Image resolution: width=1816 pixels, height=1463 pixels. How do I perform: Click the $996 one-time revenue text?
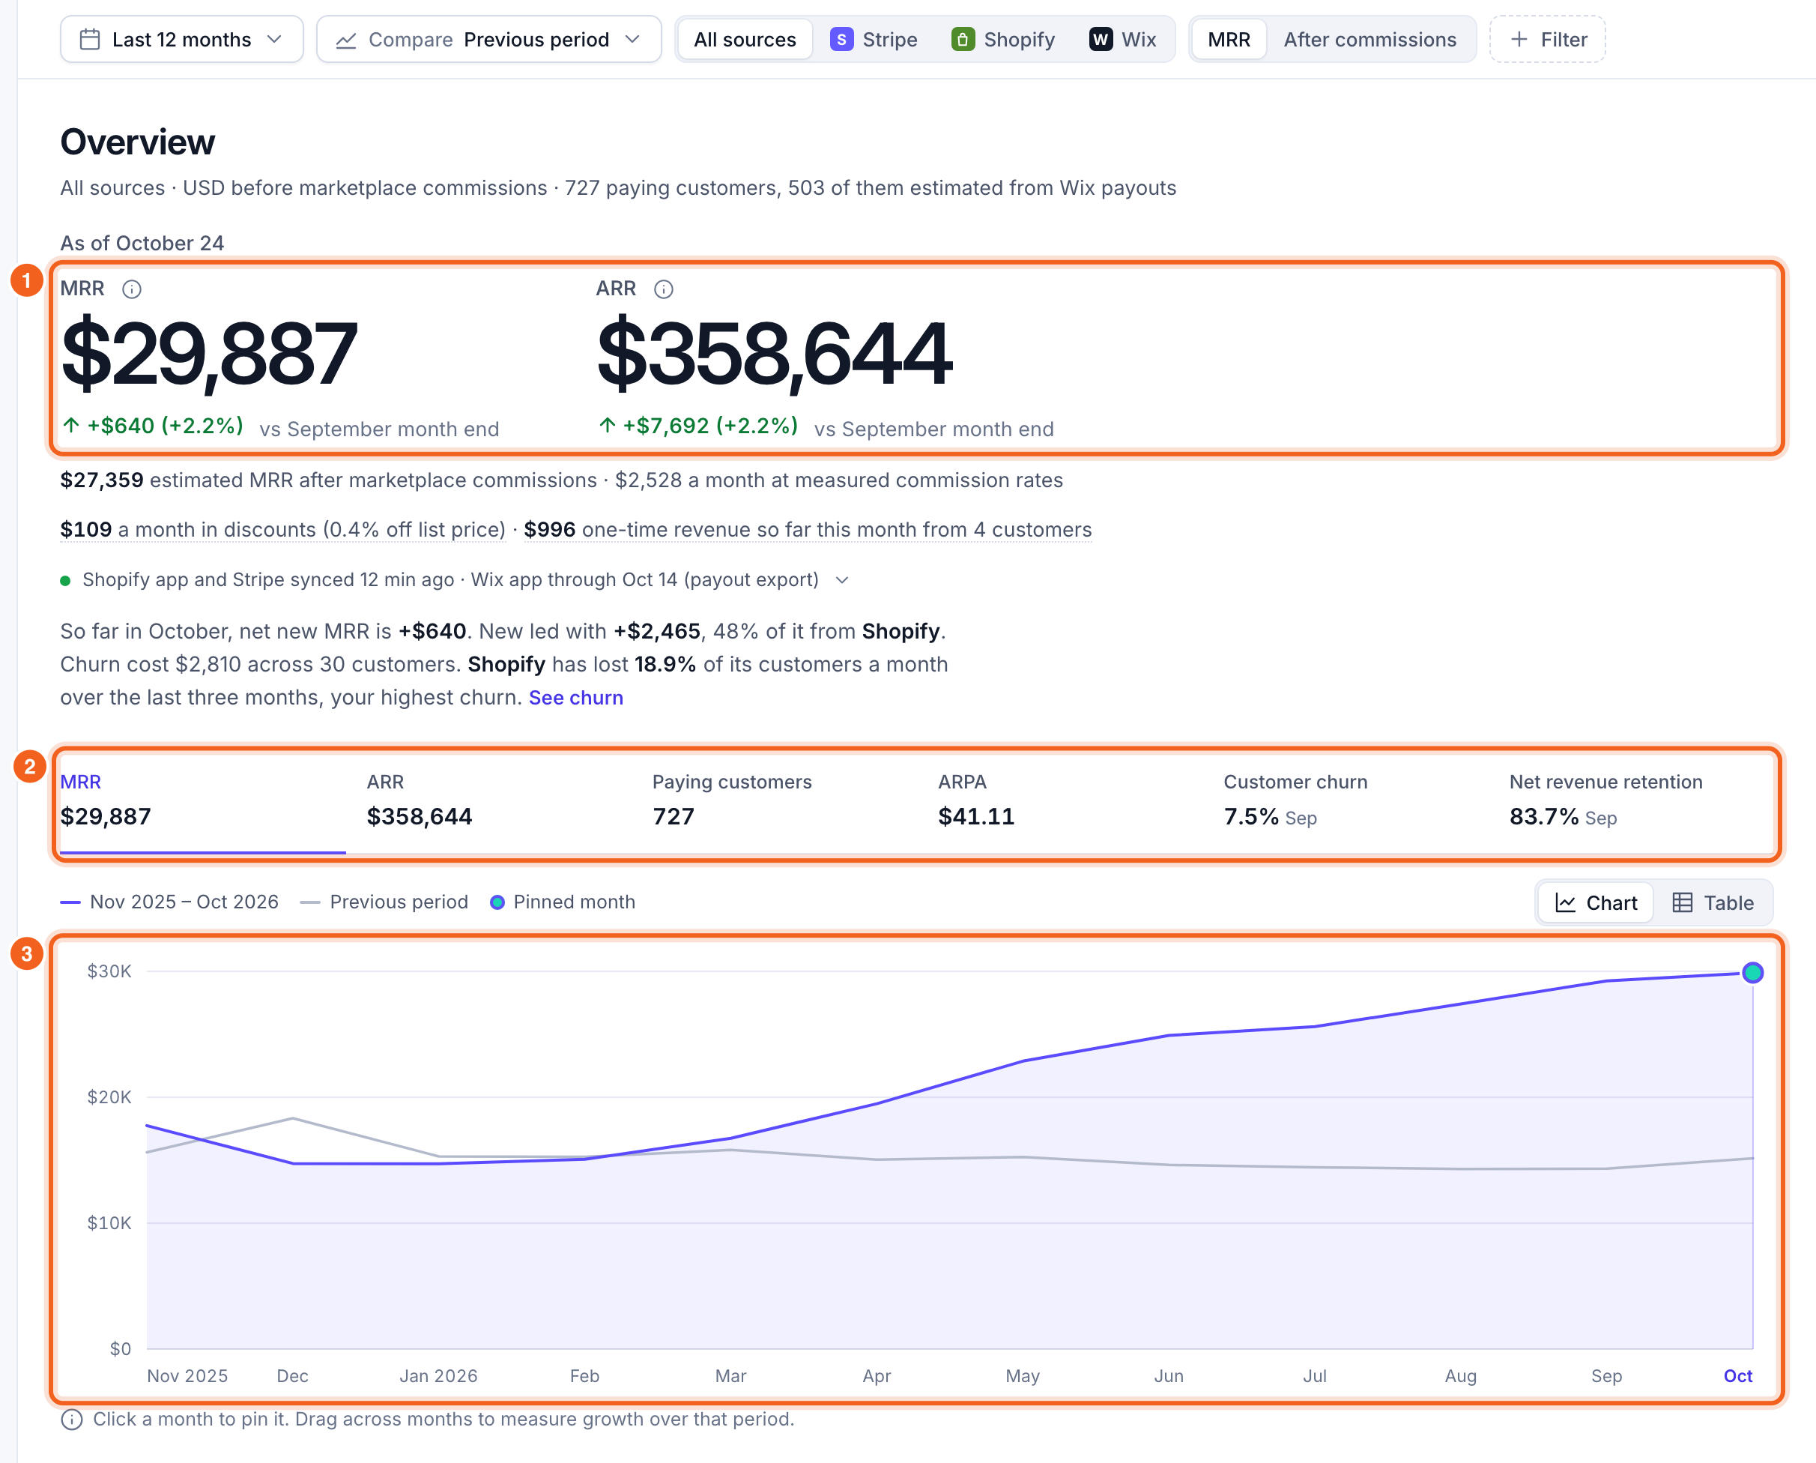click(x=808, y=530)
